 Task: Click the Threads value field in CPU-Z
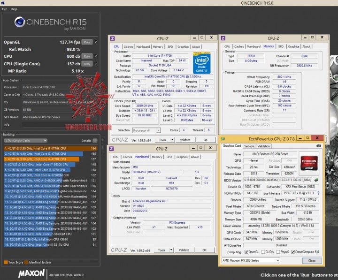208,130
